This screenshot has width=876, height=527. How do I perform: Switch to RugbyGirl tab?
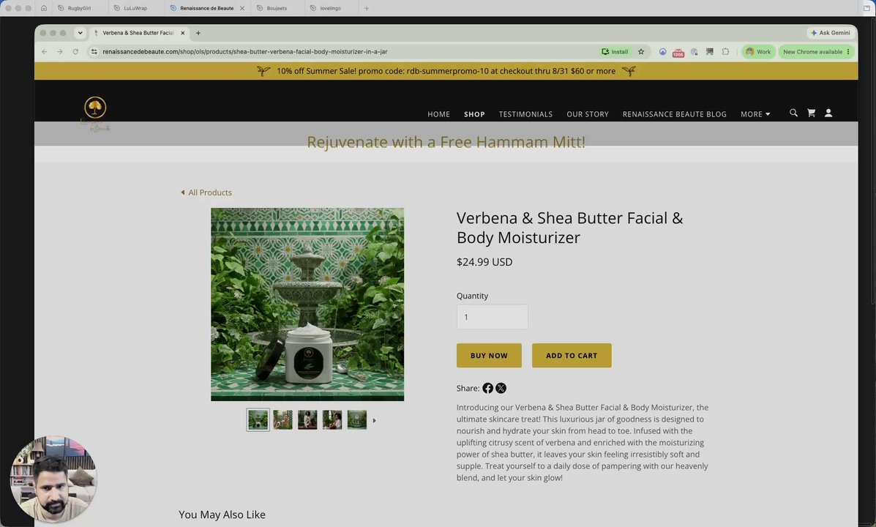[x=79, y=8]
